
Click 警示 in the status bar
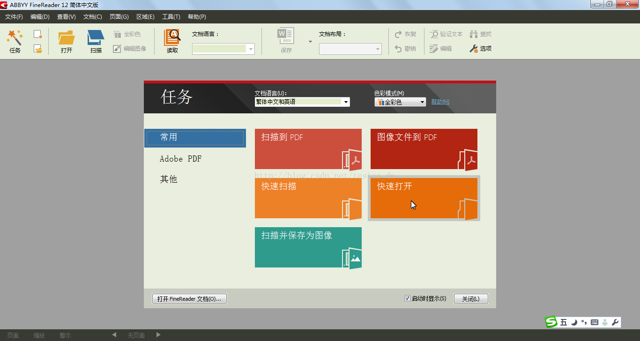tap(66, 335)
